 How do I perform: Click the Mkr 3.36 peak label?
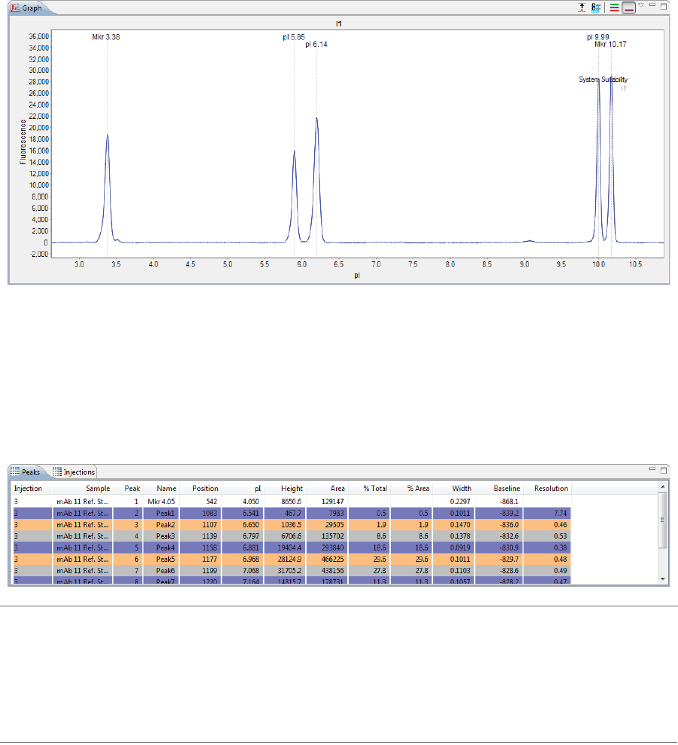(x=106, y=37)
